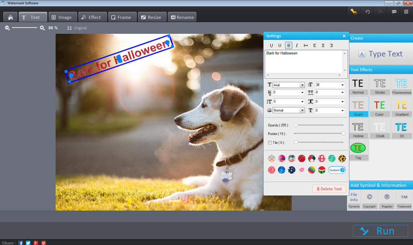This screenshot has height=245, width=413.
Task: Open the Normal blend mode dropdown
Action: point(302,110)
